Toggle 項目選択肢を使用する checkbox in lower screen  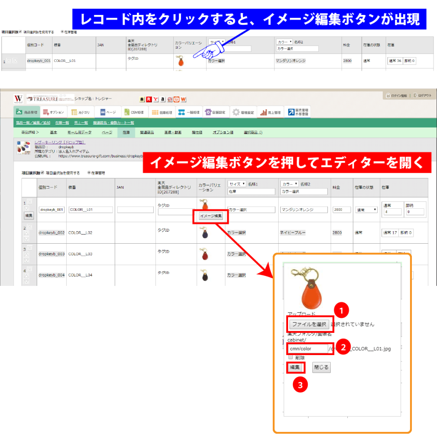tap(42, 173)
